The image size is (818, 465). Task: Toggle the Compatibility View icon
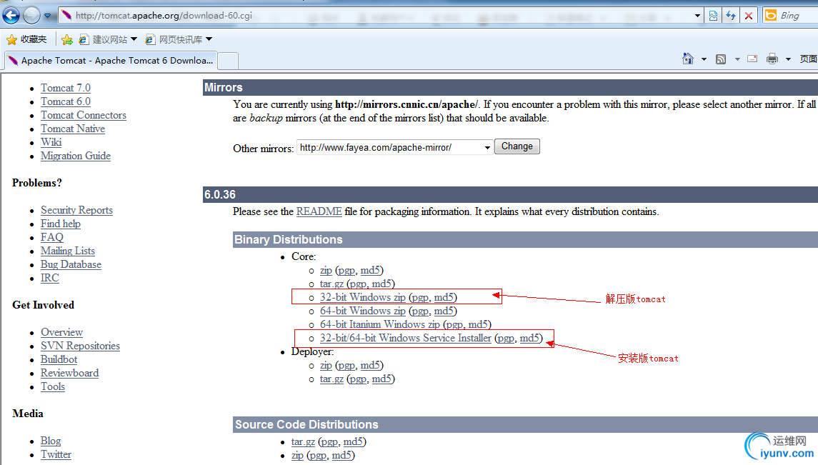pyautogui.click(x=713, y=16)
